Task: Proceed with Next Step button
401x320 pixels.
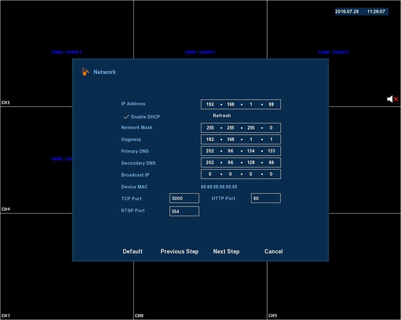Action: [226, 251]
